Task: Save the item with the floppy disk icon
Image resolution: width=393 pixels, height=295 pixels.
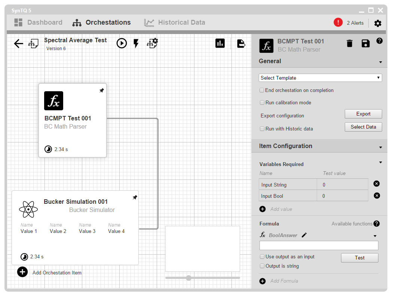Action: click(x=366, y=43)
